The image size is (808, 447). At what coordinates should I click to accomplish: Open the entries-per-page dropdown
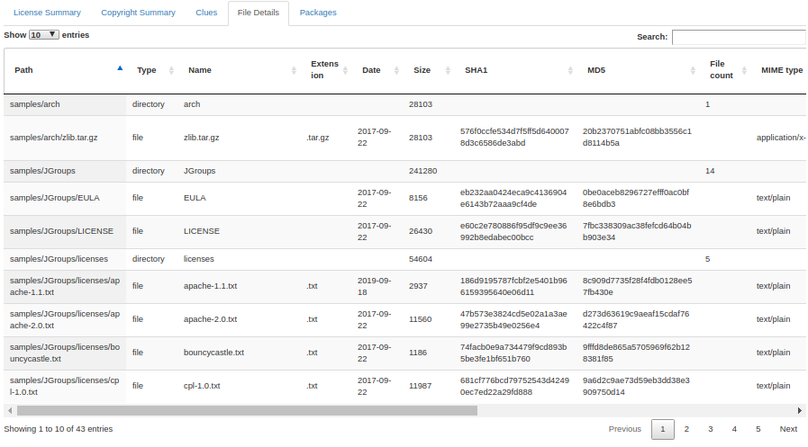[x=44, y=35]
